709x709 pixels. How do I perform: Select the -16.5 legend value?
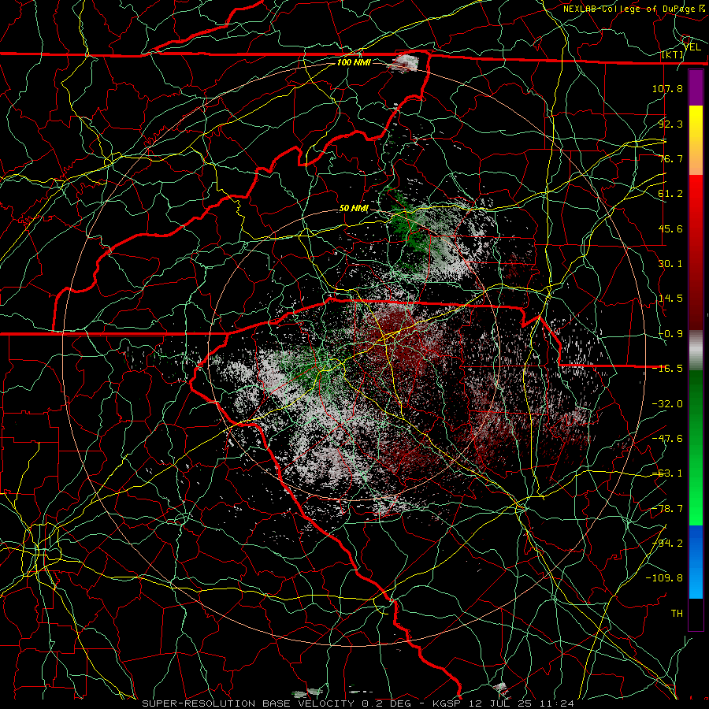pos(667,369)
